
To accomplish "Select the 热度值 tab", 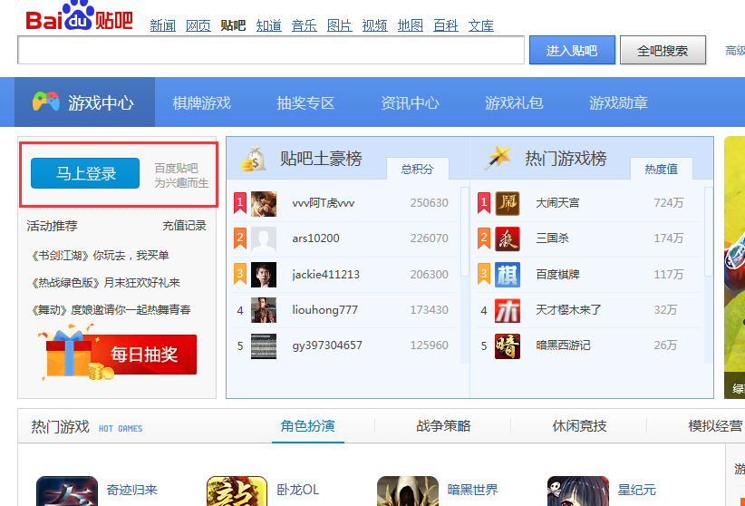I will (x=661, y=169).
